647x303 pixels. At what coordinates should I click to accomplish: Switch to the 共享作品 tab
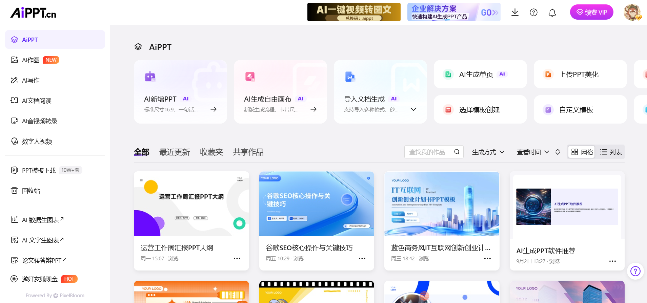(x=248, y=152)
